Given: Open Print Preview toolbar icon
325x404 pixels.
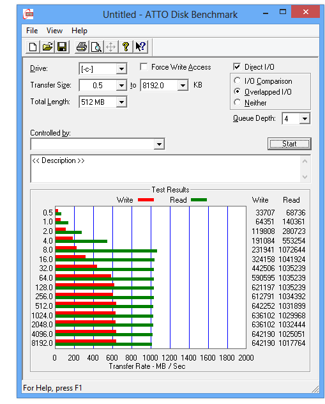Looking at the screenshot, I should (x=96, y=47).
